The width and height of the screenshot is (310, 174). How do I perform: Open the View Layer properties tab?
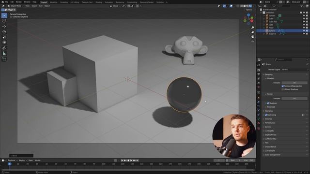pos(259,78)
